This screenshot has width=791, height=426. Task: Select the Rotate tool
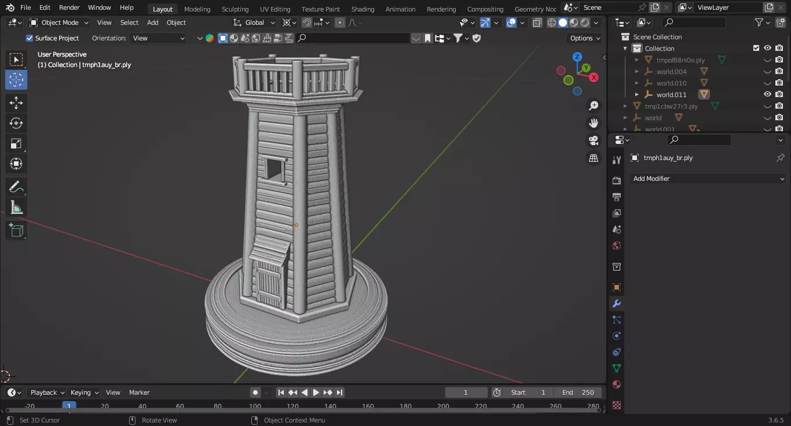(x=16, y=123)
